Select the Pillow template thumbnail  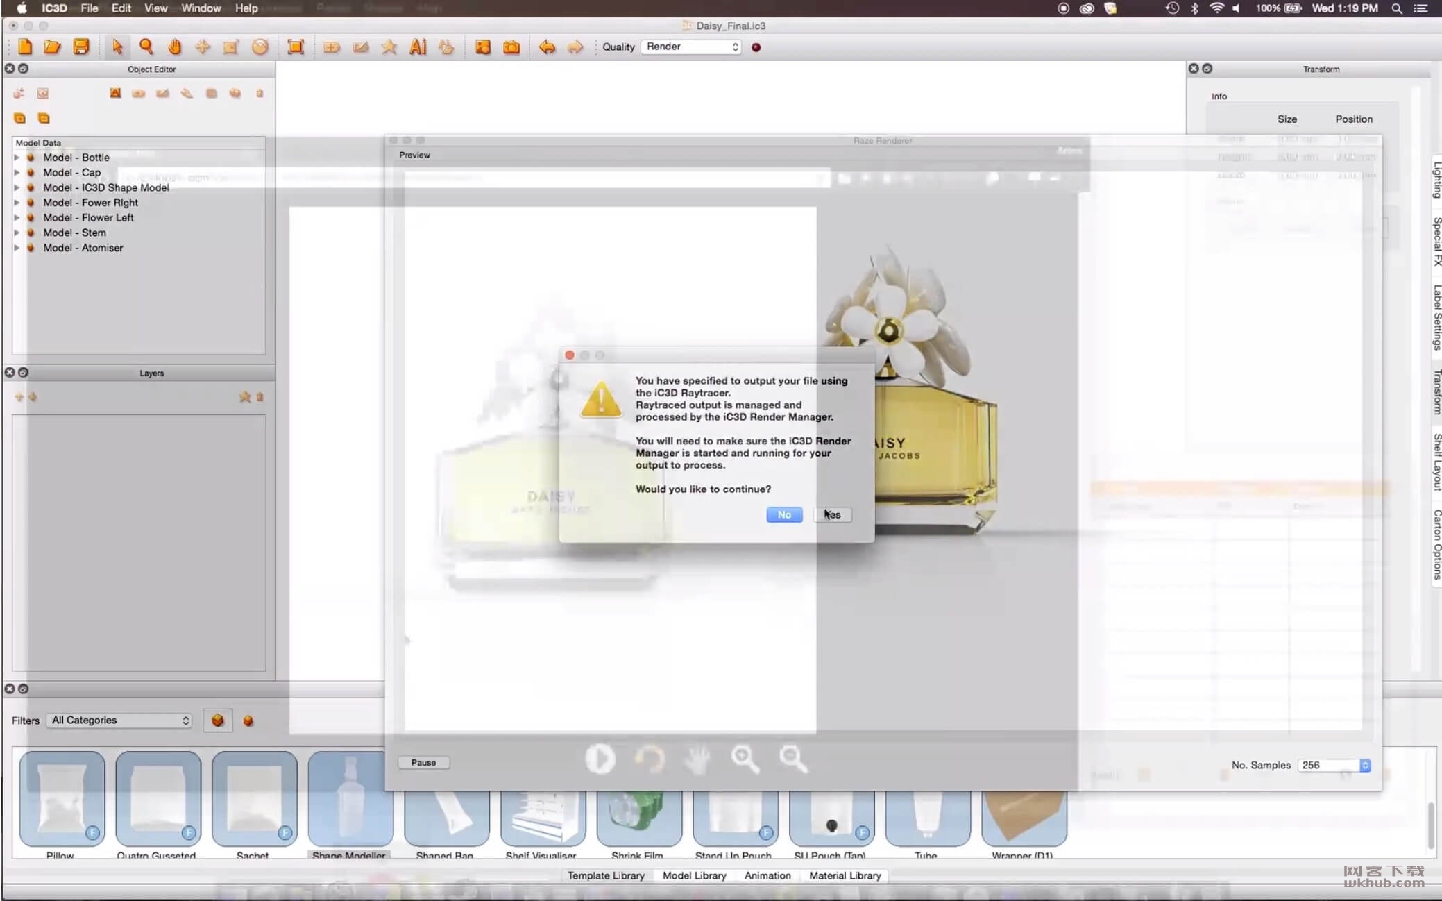[62, 798]
